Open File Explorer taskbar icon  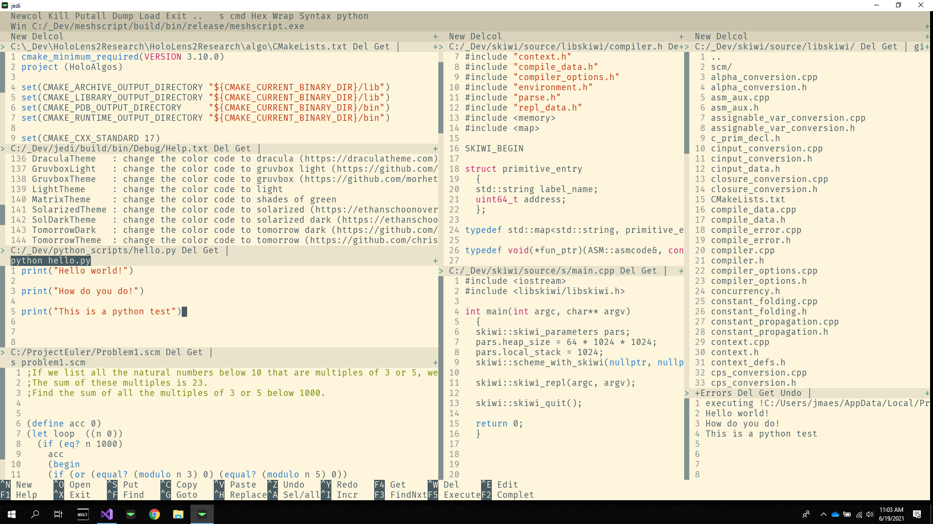[178, 514]
